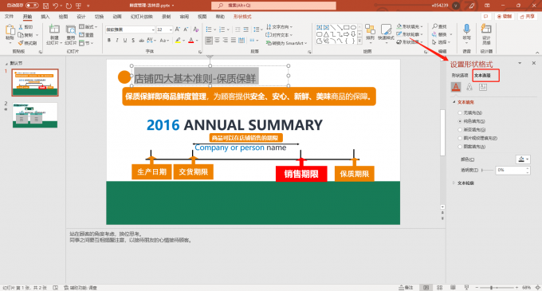Open the Arrange (排列) shapes tool
The width and height of the screenshot is (542, 291).
pyautogui.click(x=370, y=33)
